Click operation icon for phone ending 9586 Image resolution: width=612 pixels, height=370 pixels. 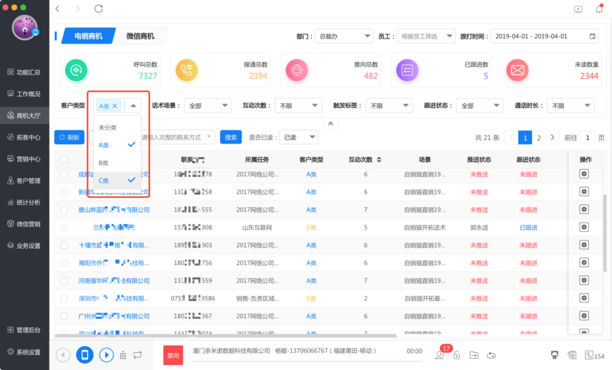coord(584,298)
